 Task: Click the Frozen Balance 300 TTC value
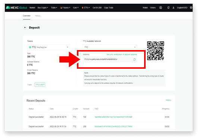click(x=31, y=73)
